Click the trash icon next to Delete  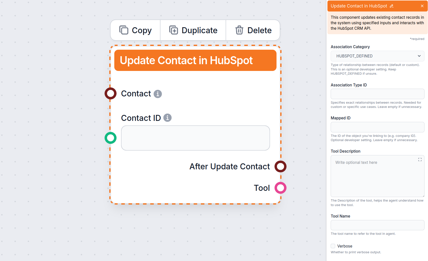coord(239,30)
